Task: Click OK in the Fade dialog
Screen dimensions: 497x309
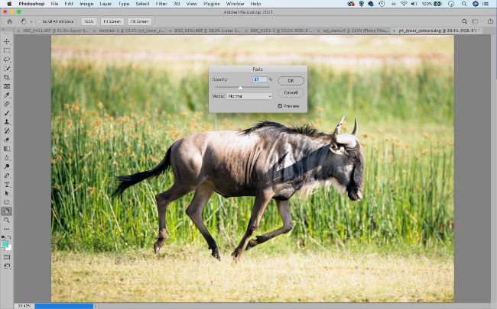Action: [291, 81]
